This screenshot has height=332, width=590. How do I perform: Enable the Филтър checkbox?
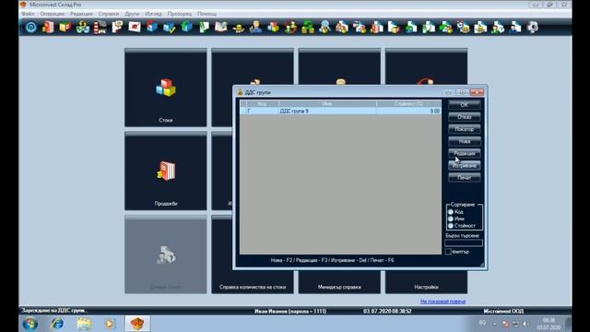pyautogui.click(x=448, y=252)
